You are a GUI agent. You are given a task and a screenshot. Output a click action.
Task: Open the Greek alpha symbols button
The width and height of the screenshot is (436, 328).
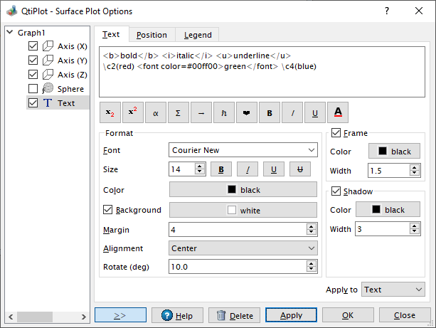point(155,112)
